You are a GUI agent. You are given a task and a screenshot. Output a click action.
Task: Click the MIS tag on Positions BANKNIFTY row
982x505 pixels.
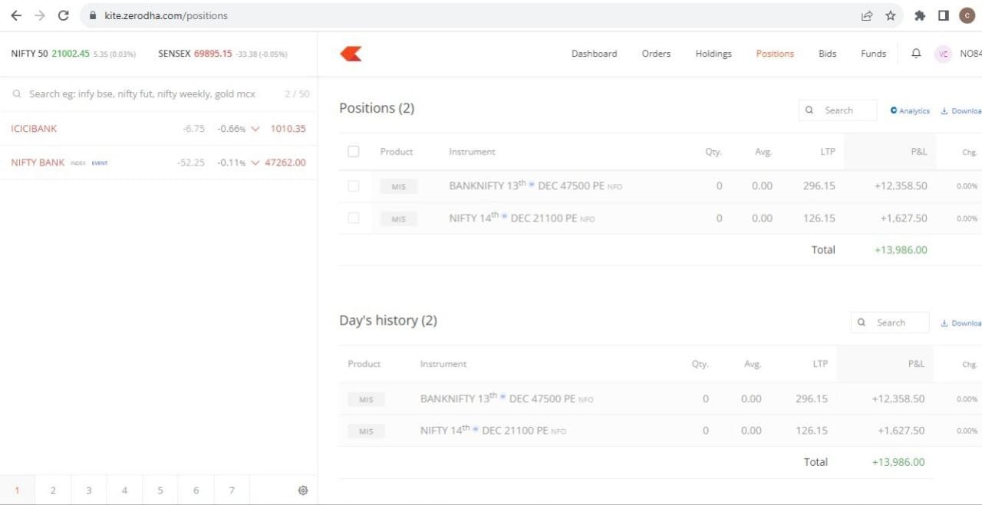(399, 186)
